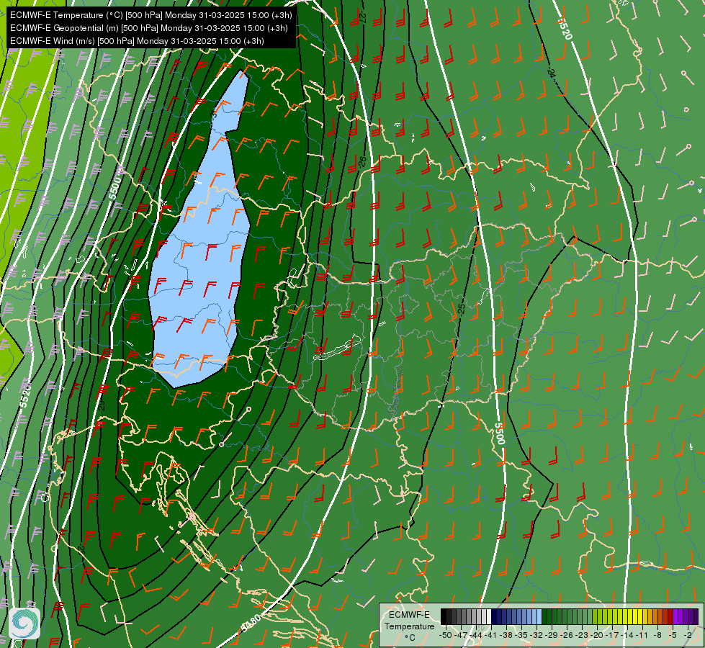Select the ECMWF-E Geopotential 500 hPa title line
This screenshot has height=648, width=705.
point(149,28)
